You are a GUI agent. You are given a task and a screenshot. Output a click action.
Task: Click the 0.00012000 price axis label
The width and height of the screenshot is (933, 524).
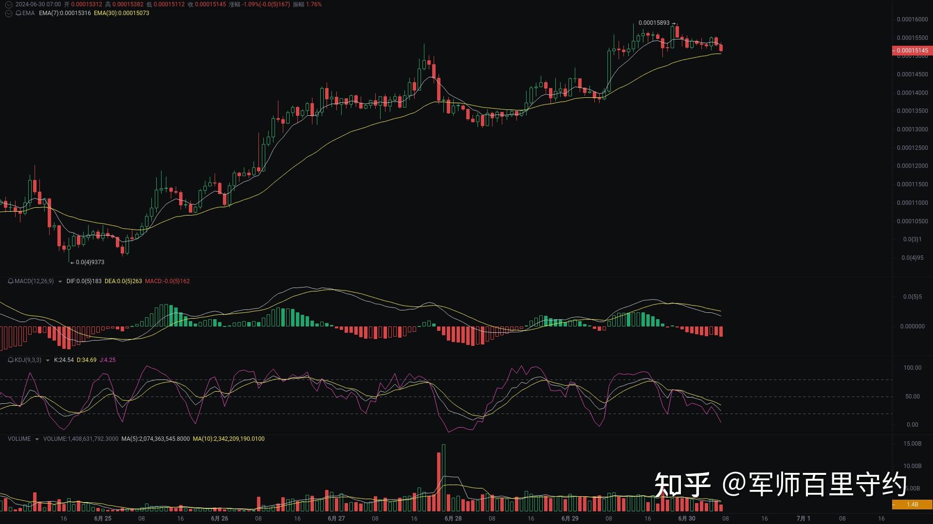point(912,166)
